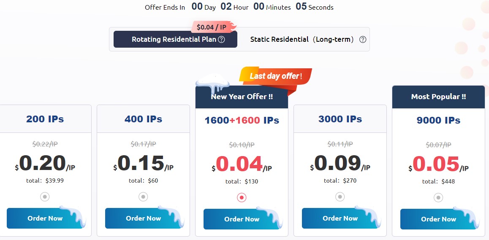This screenshot has height=240, width=489.
Task: Click the Last day offer ribbon
Action: click(275, 76)
